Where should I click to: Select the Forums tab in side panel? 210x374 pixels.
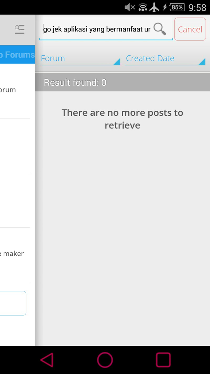17,54
